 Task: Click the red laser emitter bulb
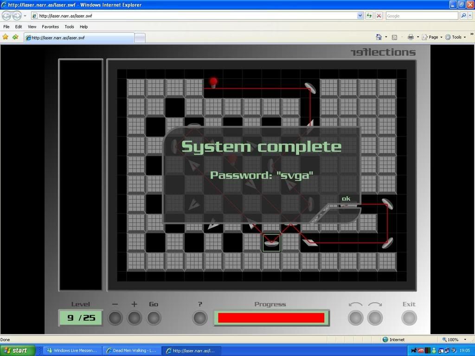click(x=213, y=82)
